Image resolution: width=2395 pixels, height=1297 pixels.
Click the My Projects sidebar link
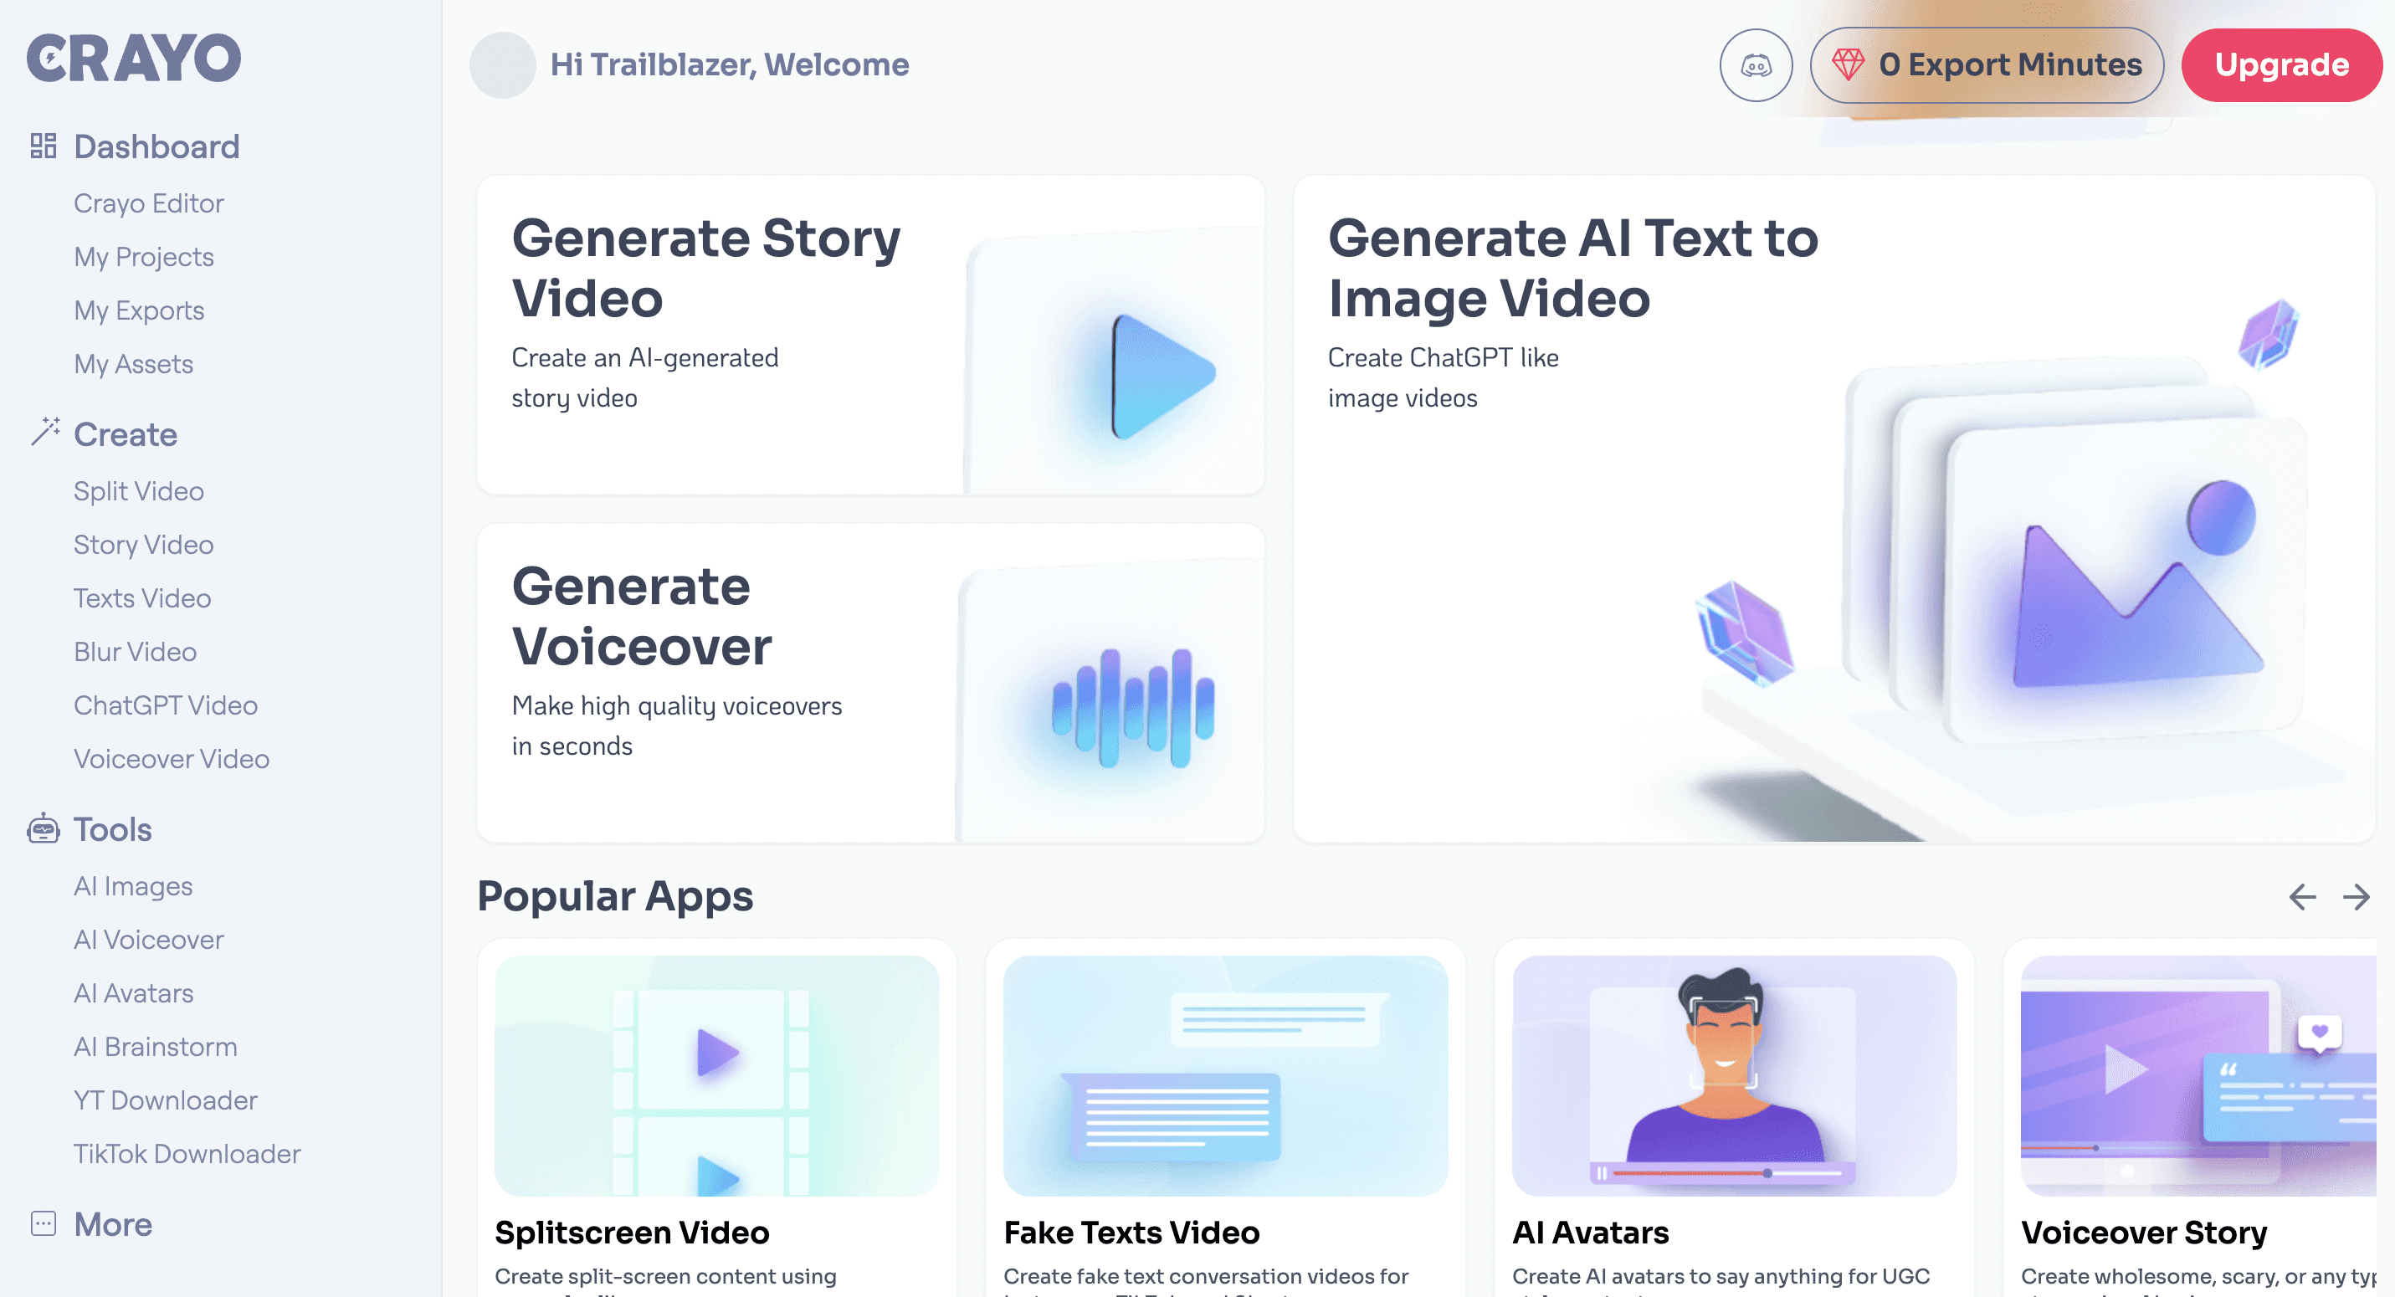pyautogui.click(x=144, y=255)
